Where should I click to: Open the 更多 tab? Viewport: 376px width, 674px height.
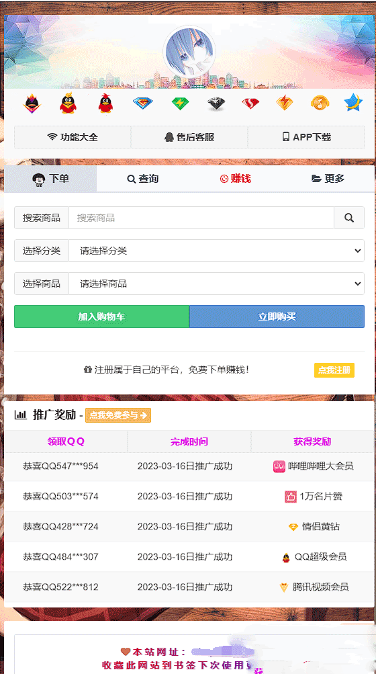(328, 179)
